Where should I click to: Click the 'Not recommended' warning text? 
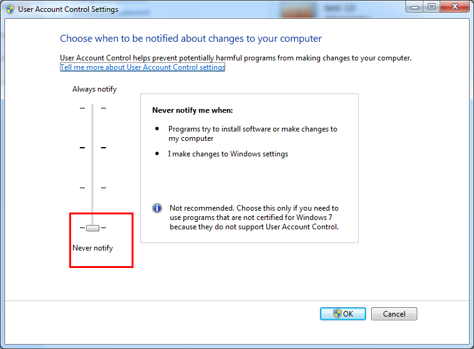pos(254,218)
